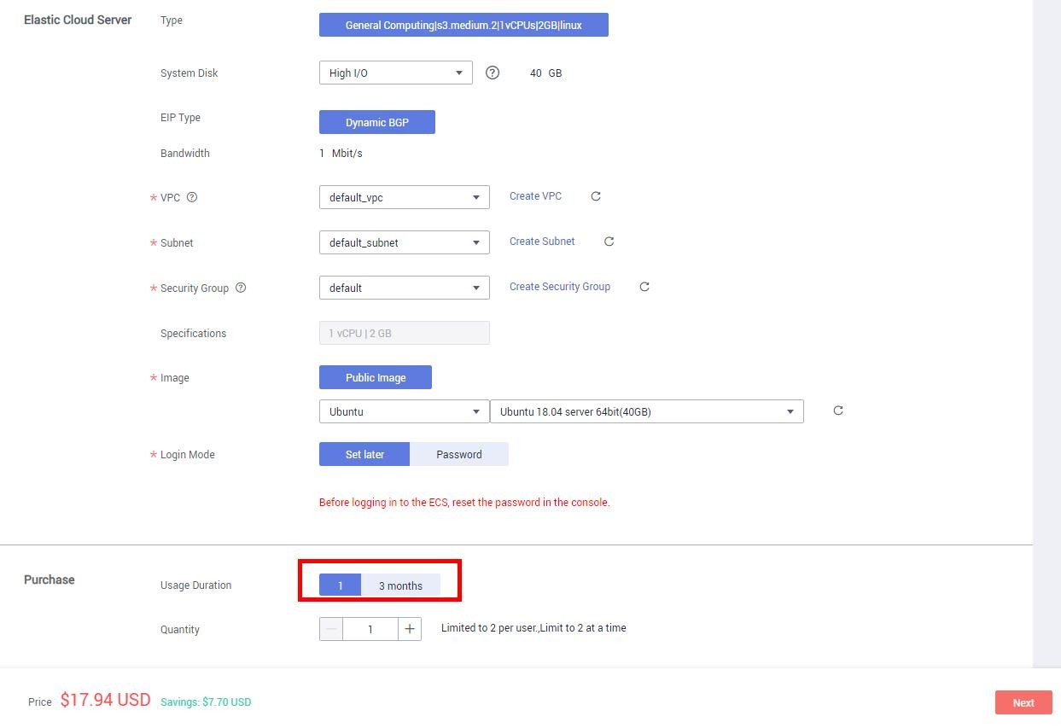Click the Quantity input field
Viewport: 1061px width, 728px height.
(370, 629)
